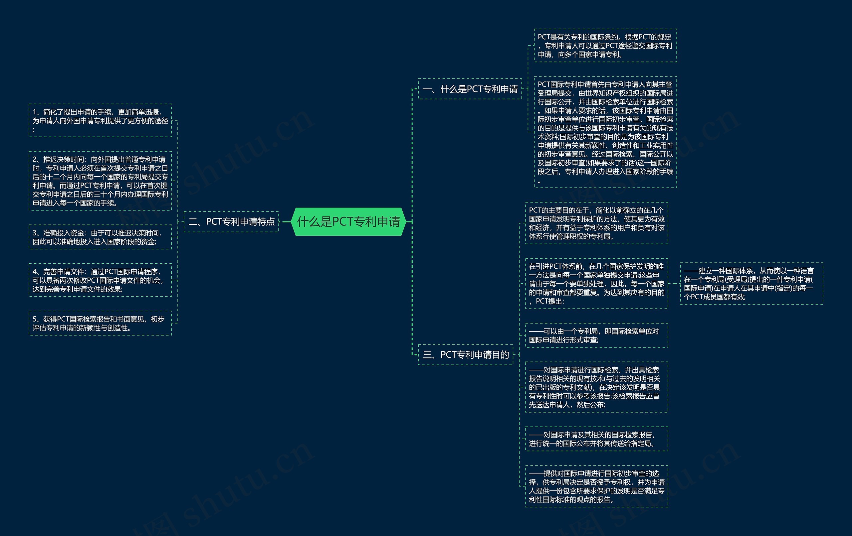Click node 在引进PCT体系前
This screenshot has height=536, width=852.
596,284
